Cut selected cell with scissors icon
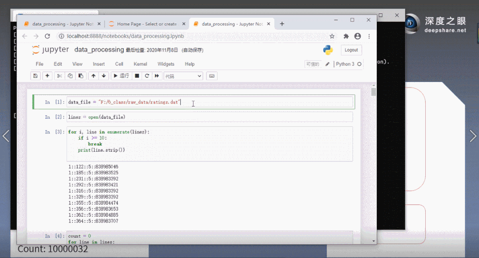Viewport: 479px width, 258px height. [x=59, y=76]
